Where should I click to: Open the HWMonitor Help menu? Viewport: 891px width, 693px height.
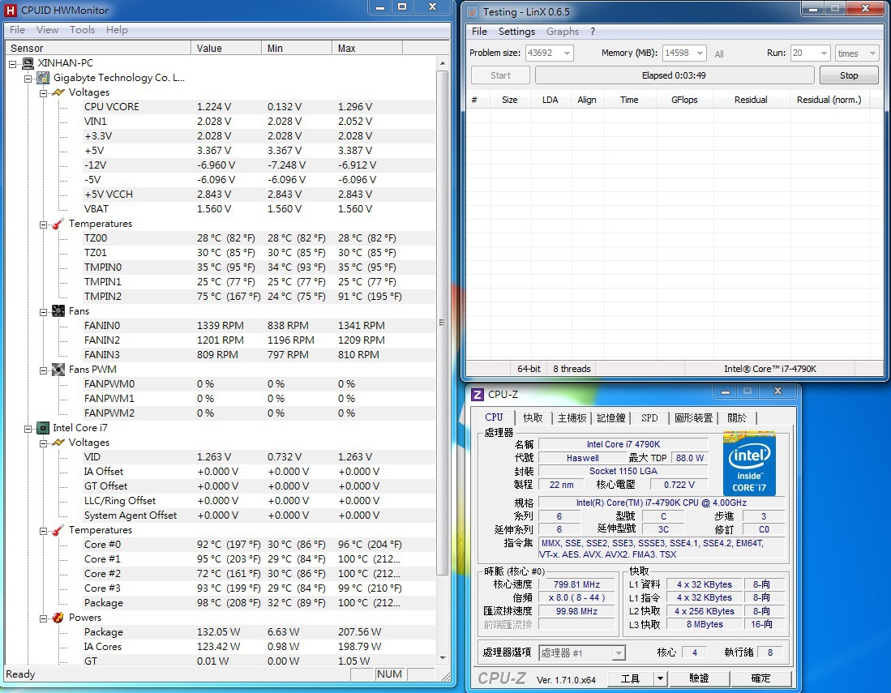point(117,30)
